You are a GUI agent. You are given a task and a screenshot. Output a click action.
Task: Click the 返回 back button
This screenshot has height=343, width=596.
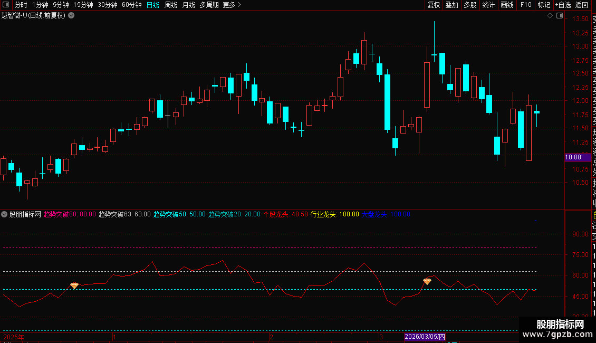click(582, 5)
